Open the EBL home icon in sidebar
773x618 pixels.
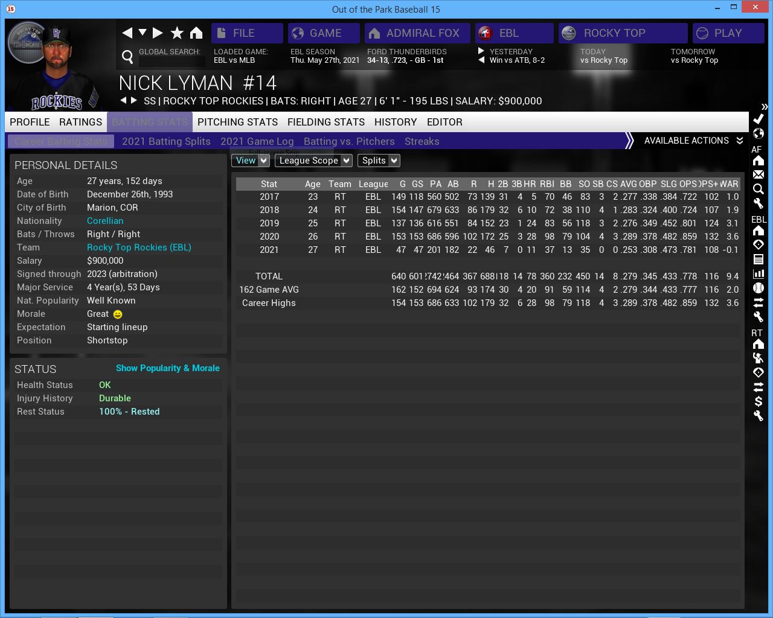pos(759,231)
